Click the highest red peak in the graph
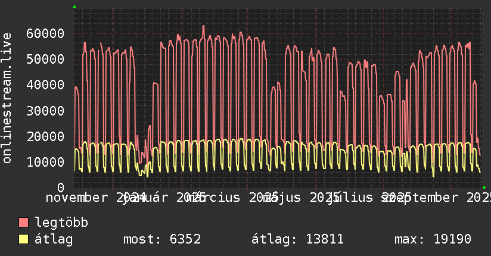491x256 pixels. pyautogui.click(x=203, y=26)
